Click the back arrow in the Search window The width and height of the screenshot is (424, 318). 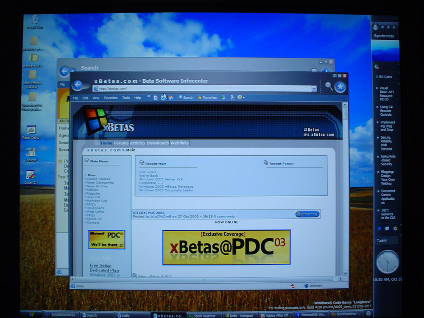click(64, 71)
